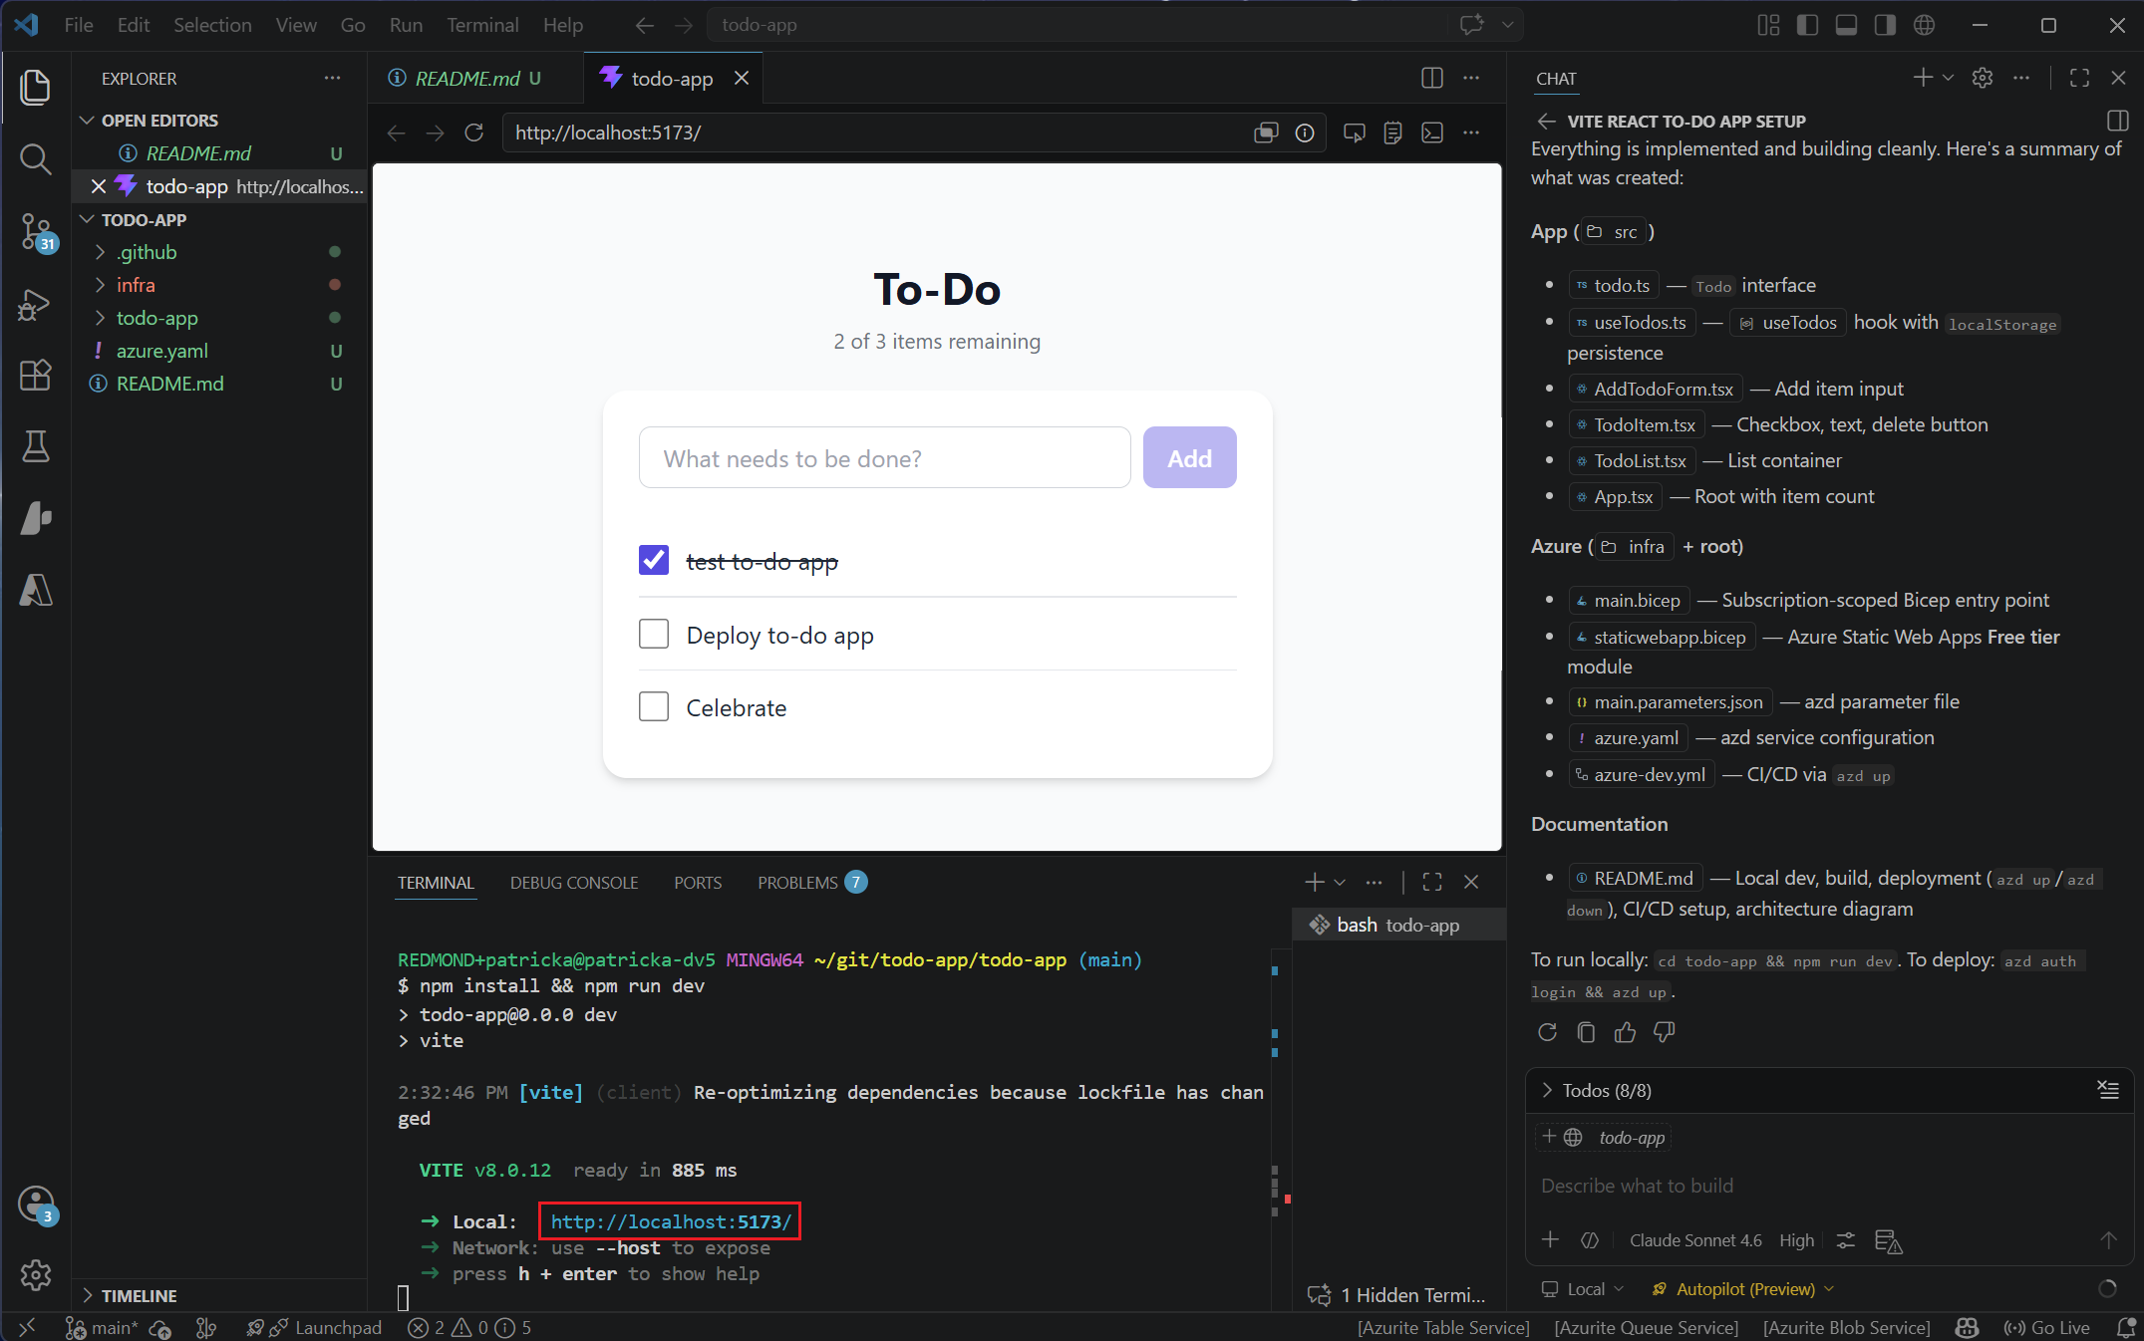Open the notifications bell in status bar
The width and height of the screenshot is (2144, 1341).
pos(2124,1328)
